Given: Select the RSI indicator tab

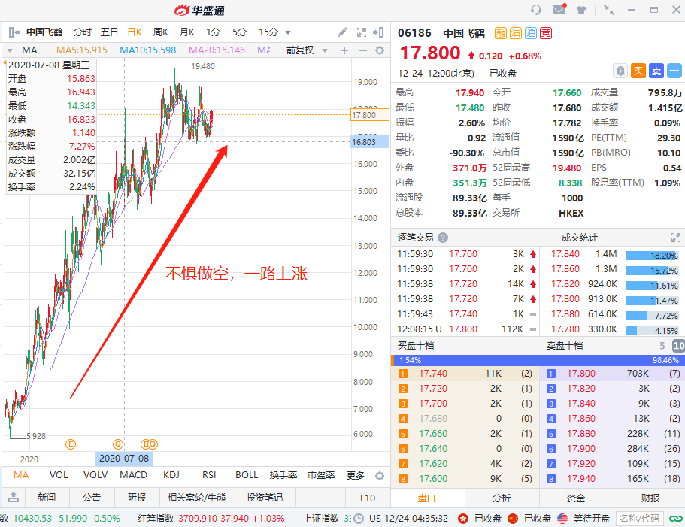Looking at the screenshot, I should point(209,475).
